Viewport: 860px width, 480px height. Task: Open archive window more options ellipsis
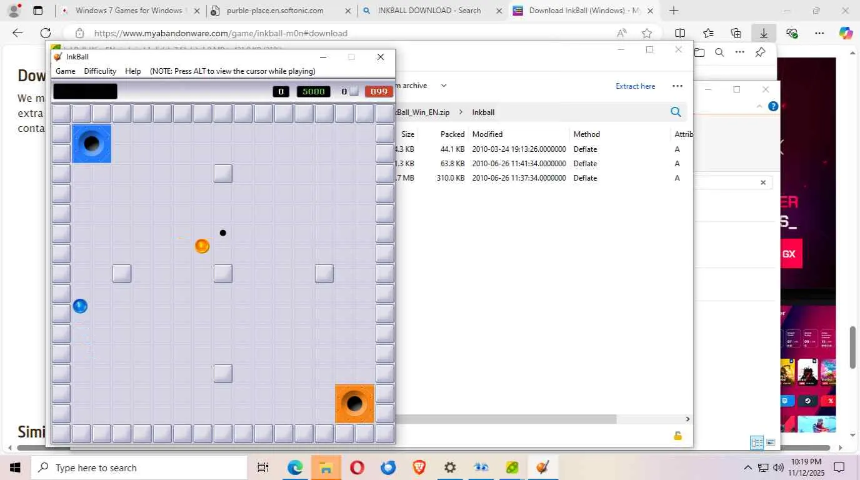tap(677, 86)
